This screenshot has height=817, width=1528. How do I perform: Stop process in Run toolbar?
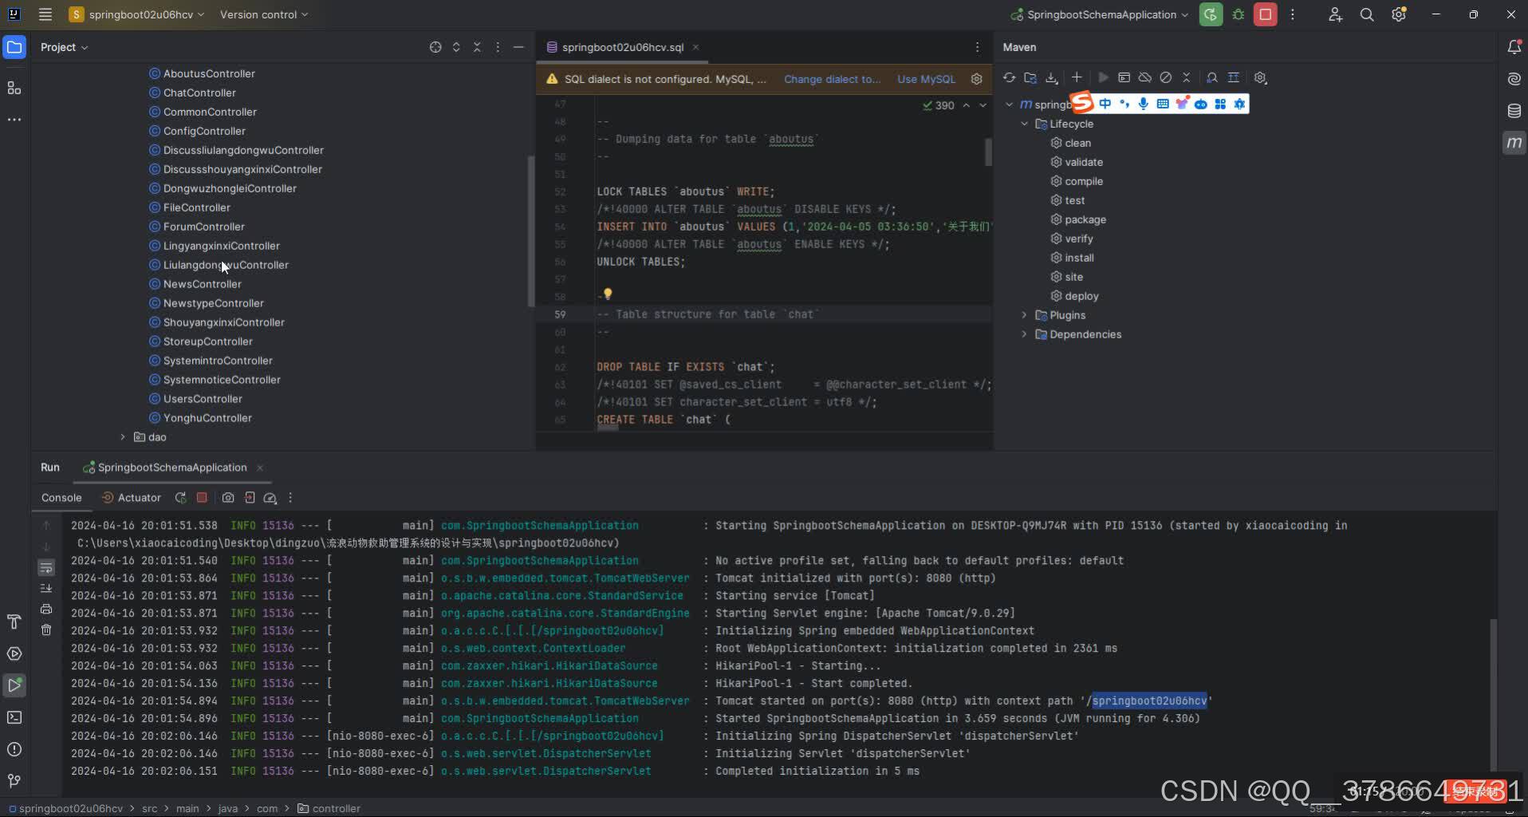(202, 498)
